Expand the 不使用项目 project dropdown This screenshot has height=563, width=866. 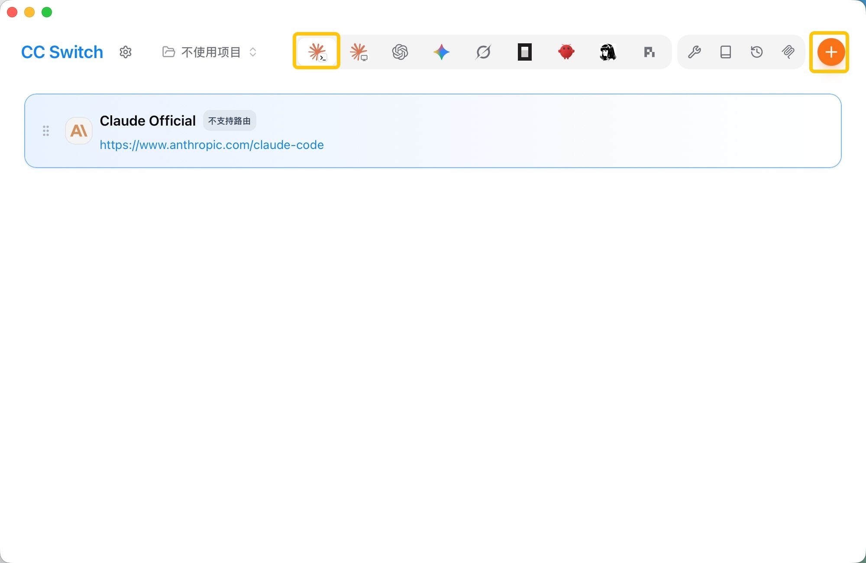pos(210,52)
